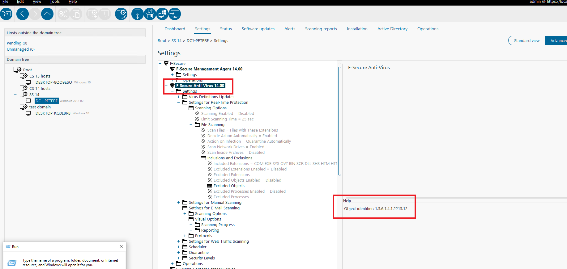
Task: Click the SS 14 breadcrumb link
Action: 177,40
